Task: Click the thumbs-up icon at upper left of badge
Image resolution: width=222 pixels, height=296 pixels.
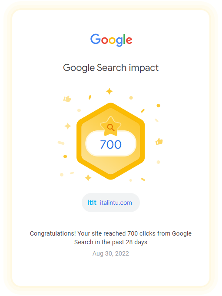Action: pos(67,99)
